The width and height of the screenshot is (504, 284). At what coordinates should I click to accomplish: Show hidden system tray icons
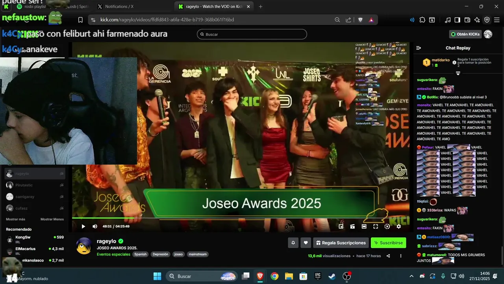[x=411, y=276]
